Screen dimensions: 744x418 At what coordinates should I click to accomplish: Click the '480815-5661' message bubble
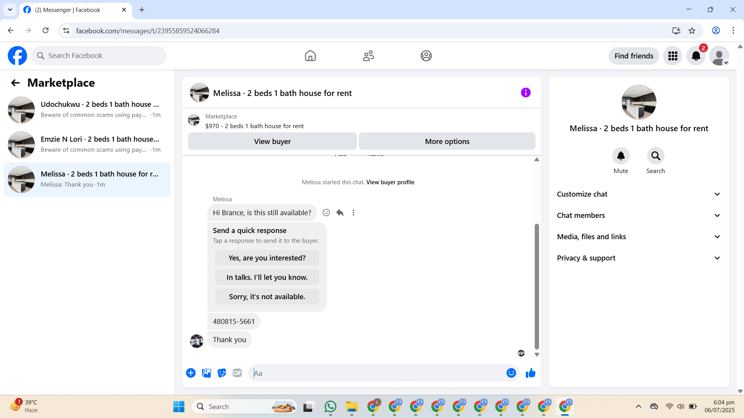click(x=234, y=322)
